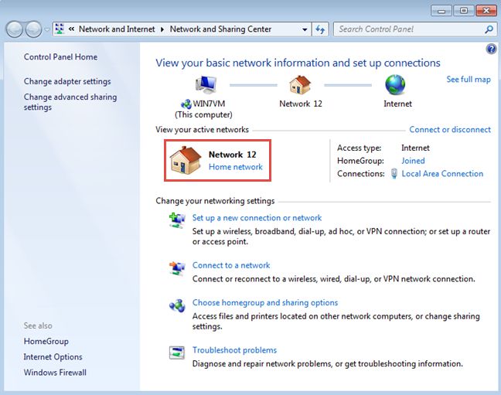Close the Network and Sharing Center window
This screenshot has height=395, width=501.
point(486,11)
